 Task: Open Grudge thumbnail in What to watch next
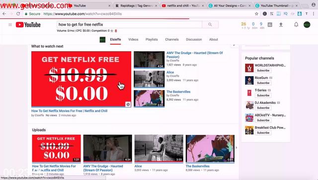tap(149, 60)
